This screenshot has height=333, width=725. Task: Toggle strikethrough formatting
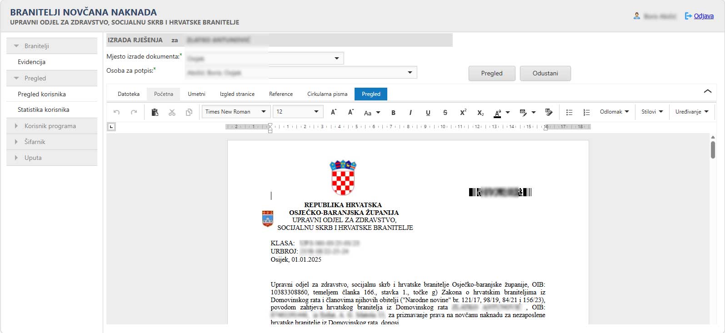tap(445, 113)
